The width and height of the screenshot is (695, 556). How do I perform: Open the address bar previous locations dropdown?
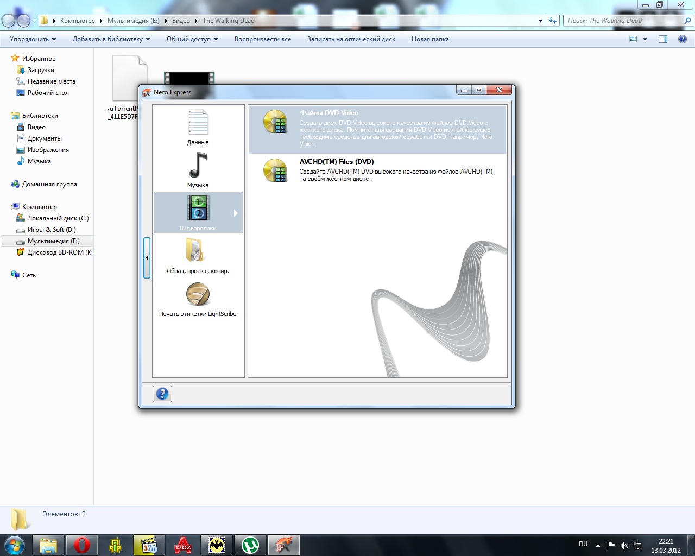[x=540, y=21]
